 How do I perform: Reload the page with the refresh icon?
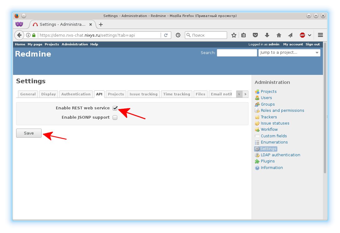(x=166, y=35)
